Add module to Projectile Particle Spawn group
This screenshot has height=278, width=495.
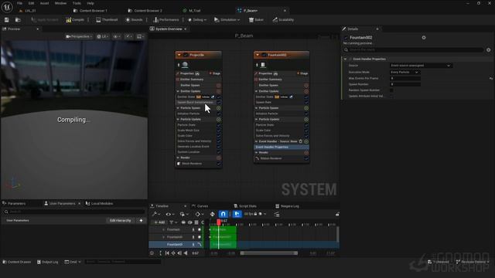coord(218,108)
